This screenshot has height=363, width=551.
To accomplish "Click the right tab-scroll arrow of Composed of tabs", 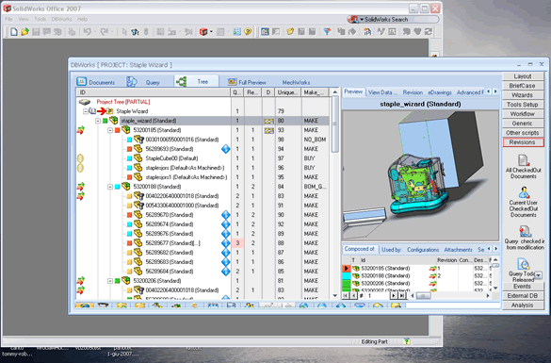I will pyautogui.click(x=495, y=249).
